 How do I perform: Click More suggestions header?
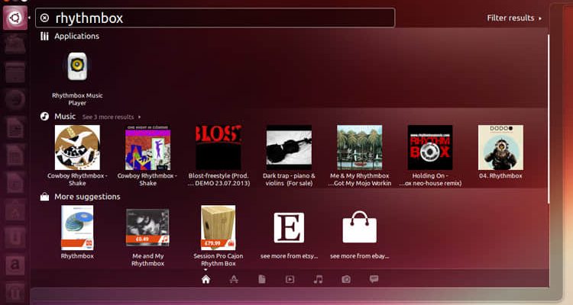coord(87,197)
